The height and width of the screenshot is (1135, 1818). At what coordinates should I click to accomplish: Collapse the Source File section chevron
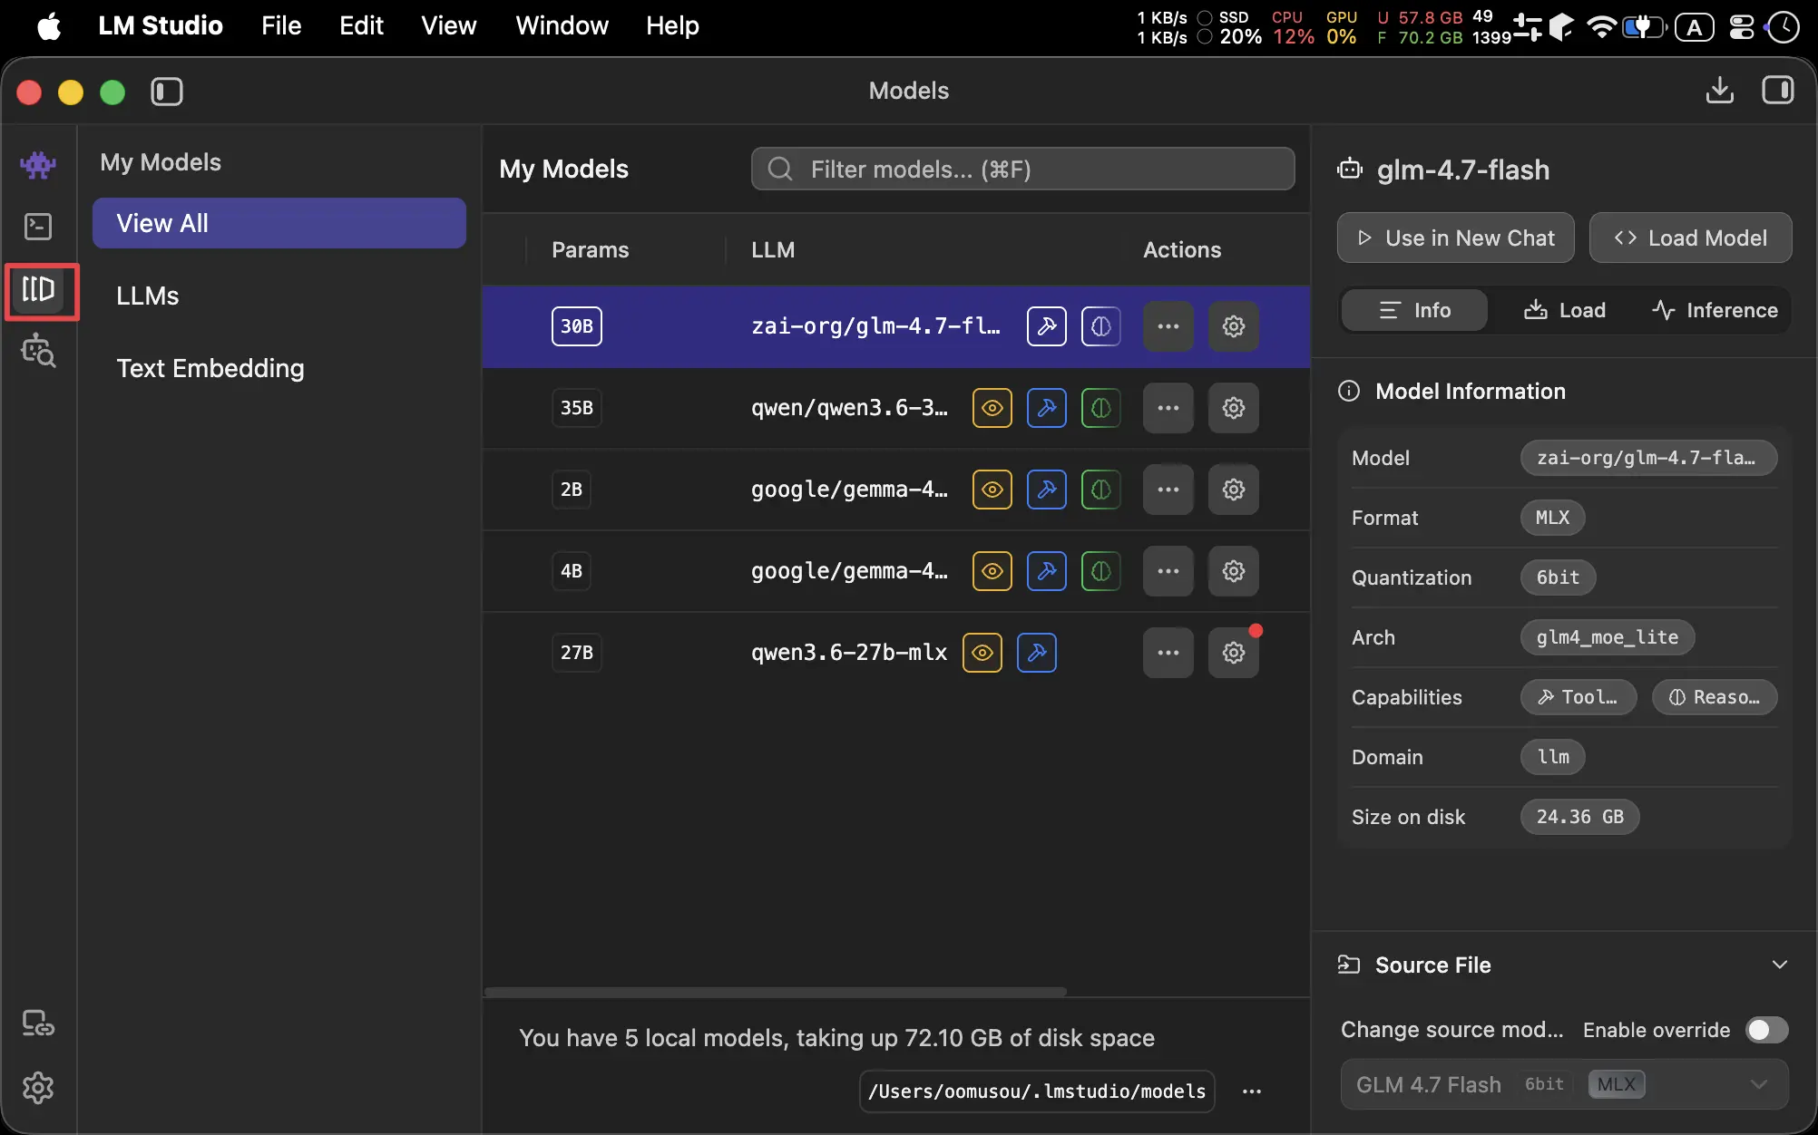click(1780, 965)
